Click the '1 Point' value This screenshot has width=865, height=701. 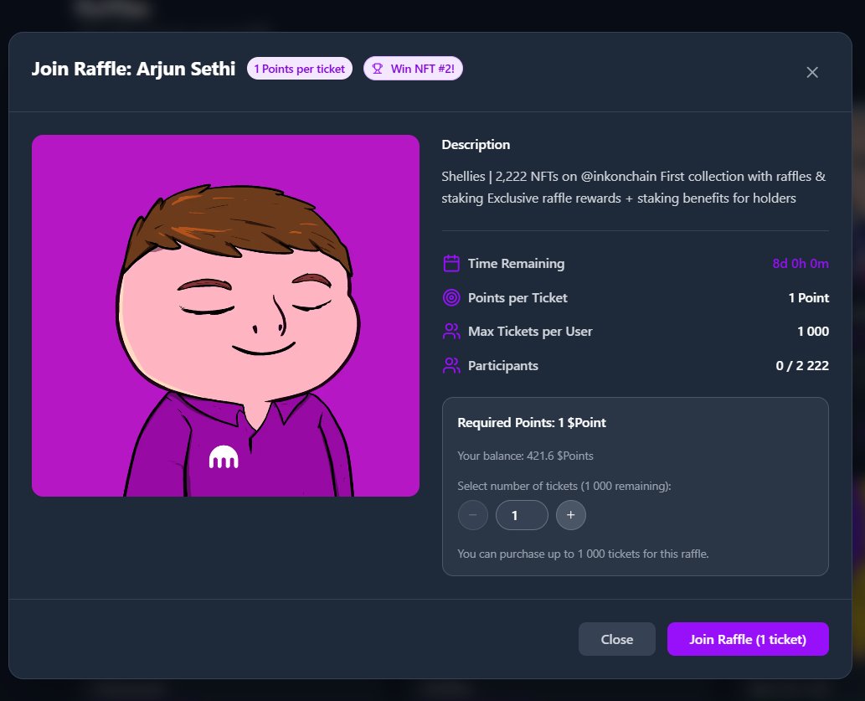808,297
